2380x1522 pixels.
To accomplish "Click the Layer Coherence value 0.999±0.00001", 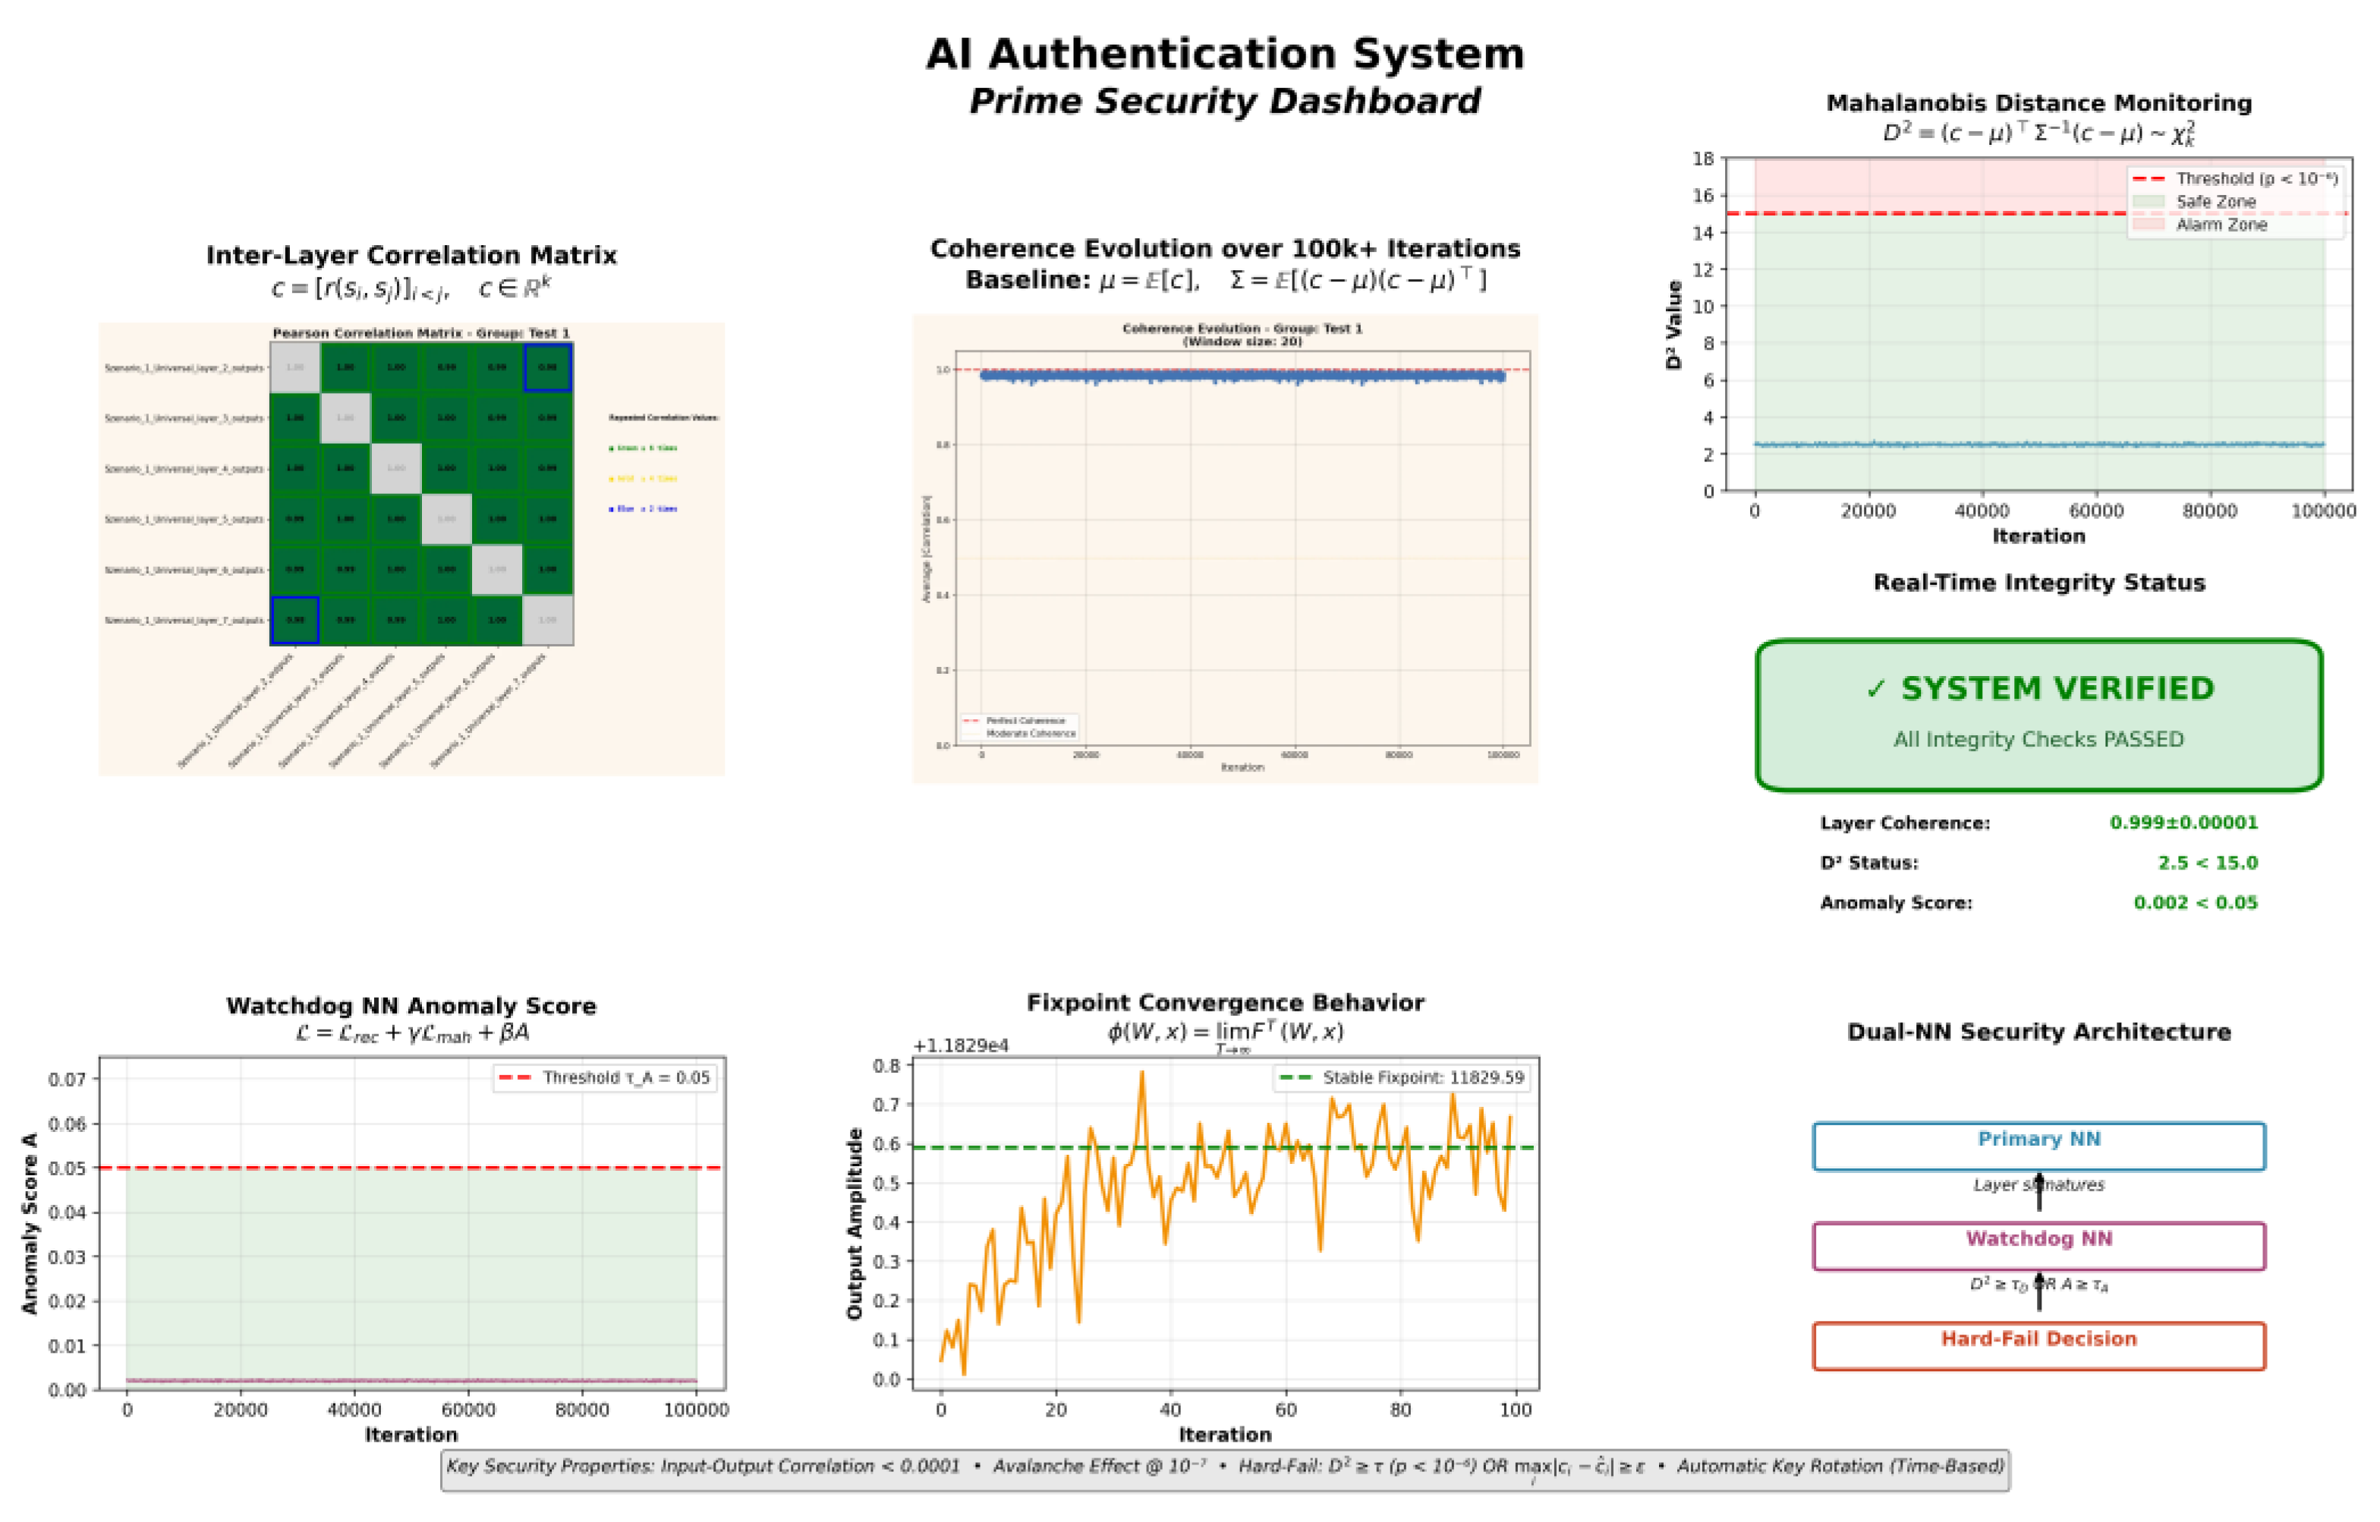I will 2183,822.
